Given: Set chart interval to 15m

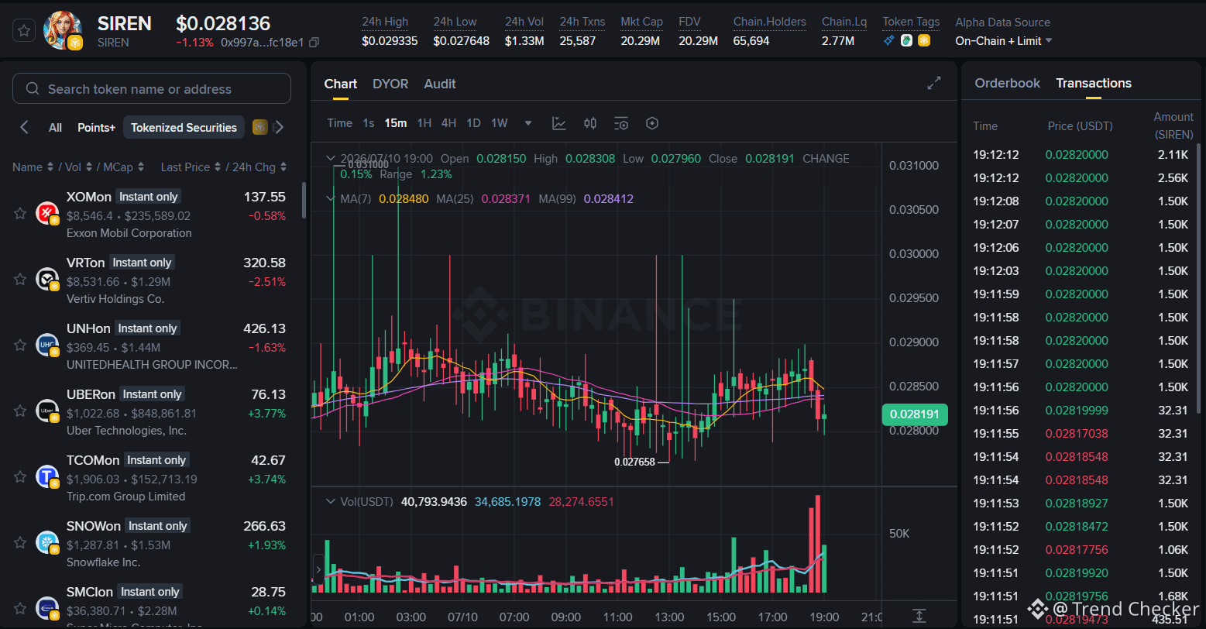Looking at the screenshot, I should tap(396, 123).
